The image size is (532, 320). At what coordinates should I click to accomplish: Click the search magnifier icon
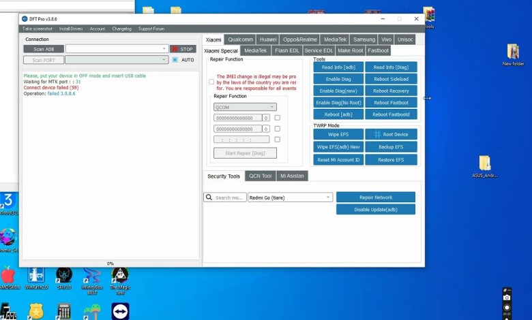(x=208, y=197)
